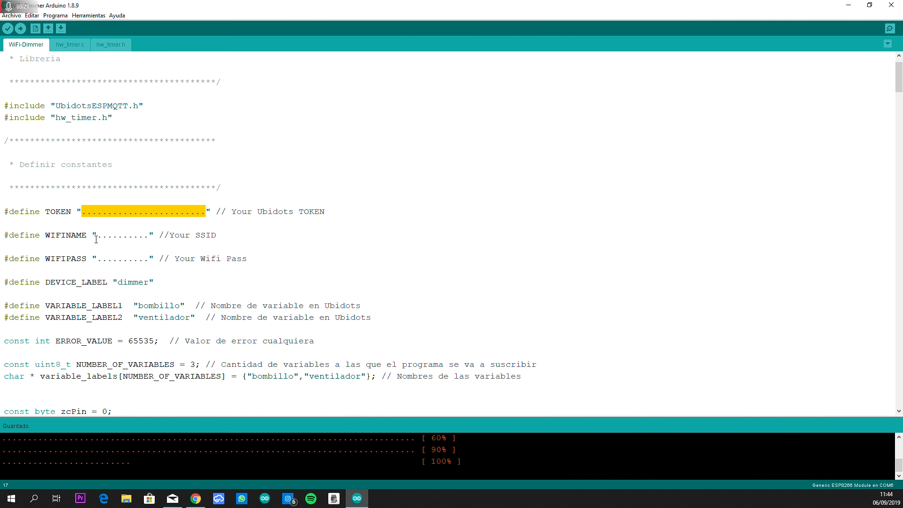Open the tab options dropdown arrow
The height and width of the screenshot is (508, 903).
[x=887, y=44]
